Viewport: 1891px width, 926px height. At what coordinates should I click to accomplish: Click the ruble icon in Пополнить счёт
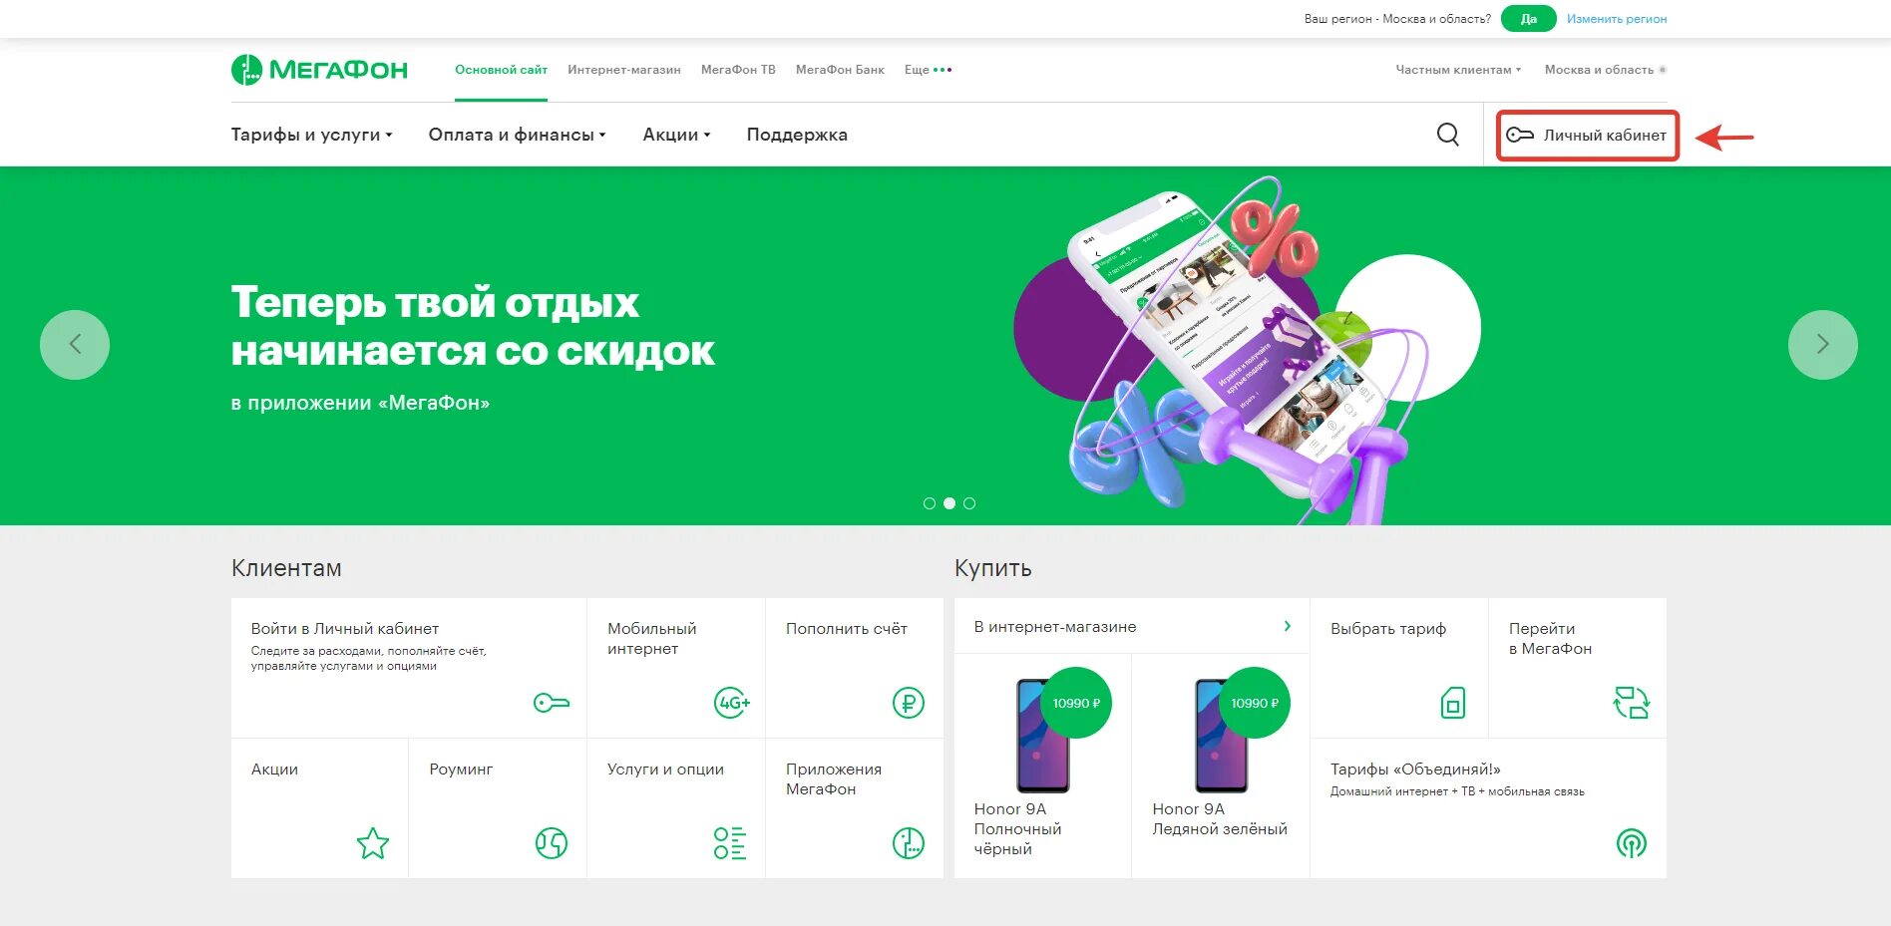(x=909, y=703)
